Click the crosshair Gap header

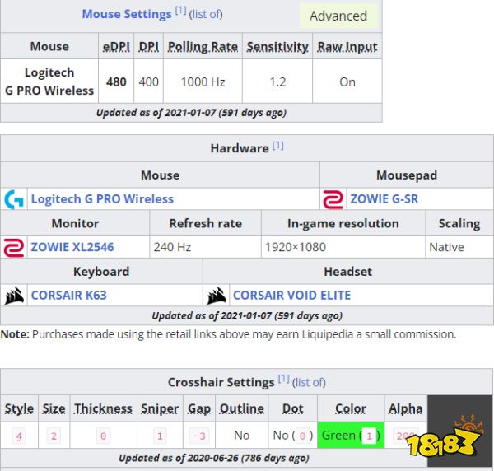[x=199, y=408]
